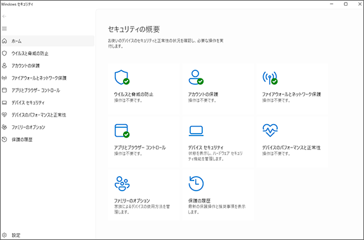Click the 状態を表示し、ハードウェア セキュリティ description
The height and width of the screenshot is (240, 364).
pos(216,156)
